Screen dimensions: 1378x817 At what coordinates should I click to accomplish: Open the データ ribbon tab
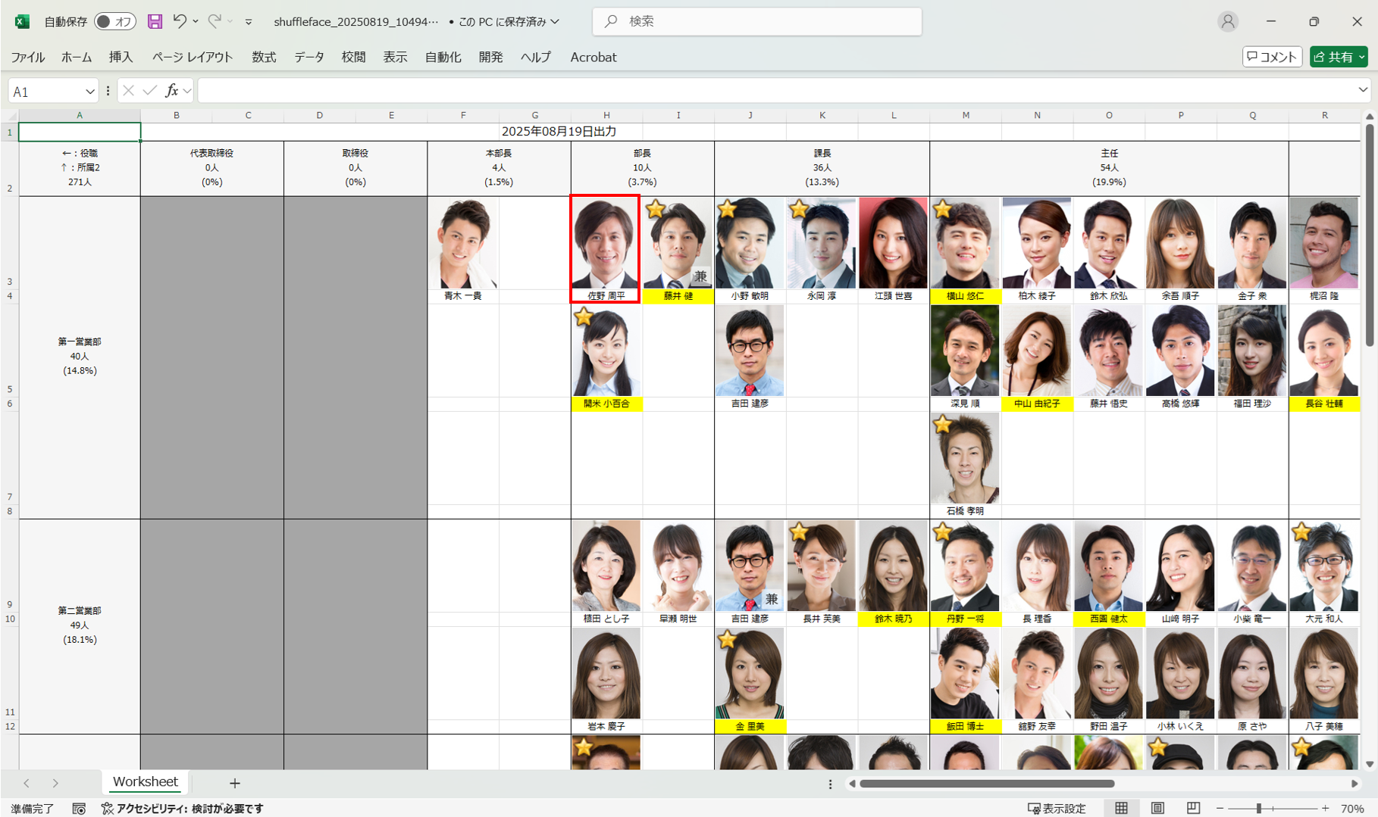pyautogui.click(x=308, y=57)
